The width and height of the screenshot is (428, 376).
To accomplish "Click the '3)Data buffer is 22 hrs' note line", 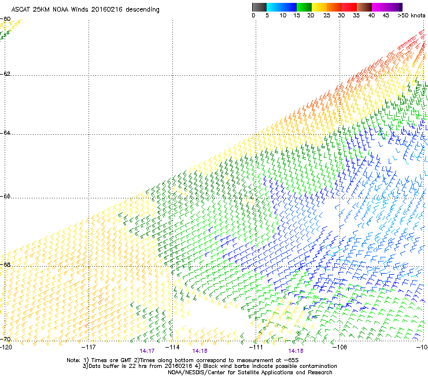I will (x=209, y=366).
